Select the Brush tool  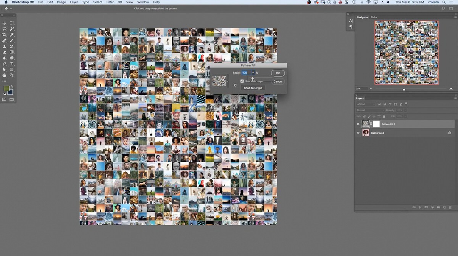pos(12,40)
